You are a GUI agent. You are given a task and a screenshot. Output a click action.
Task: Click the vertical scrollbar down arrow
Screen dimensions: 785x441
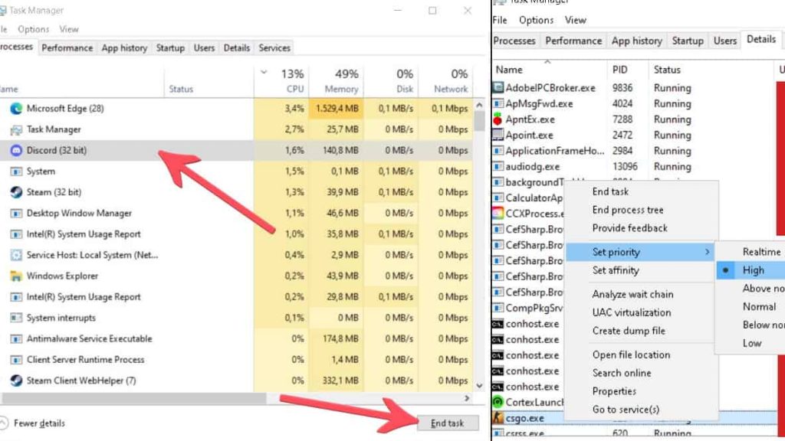coord(479,386)
